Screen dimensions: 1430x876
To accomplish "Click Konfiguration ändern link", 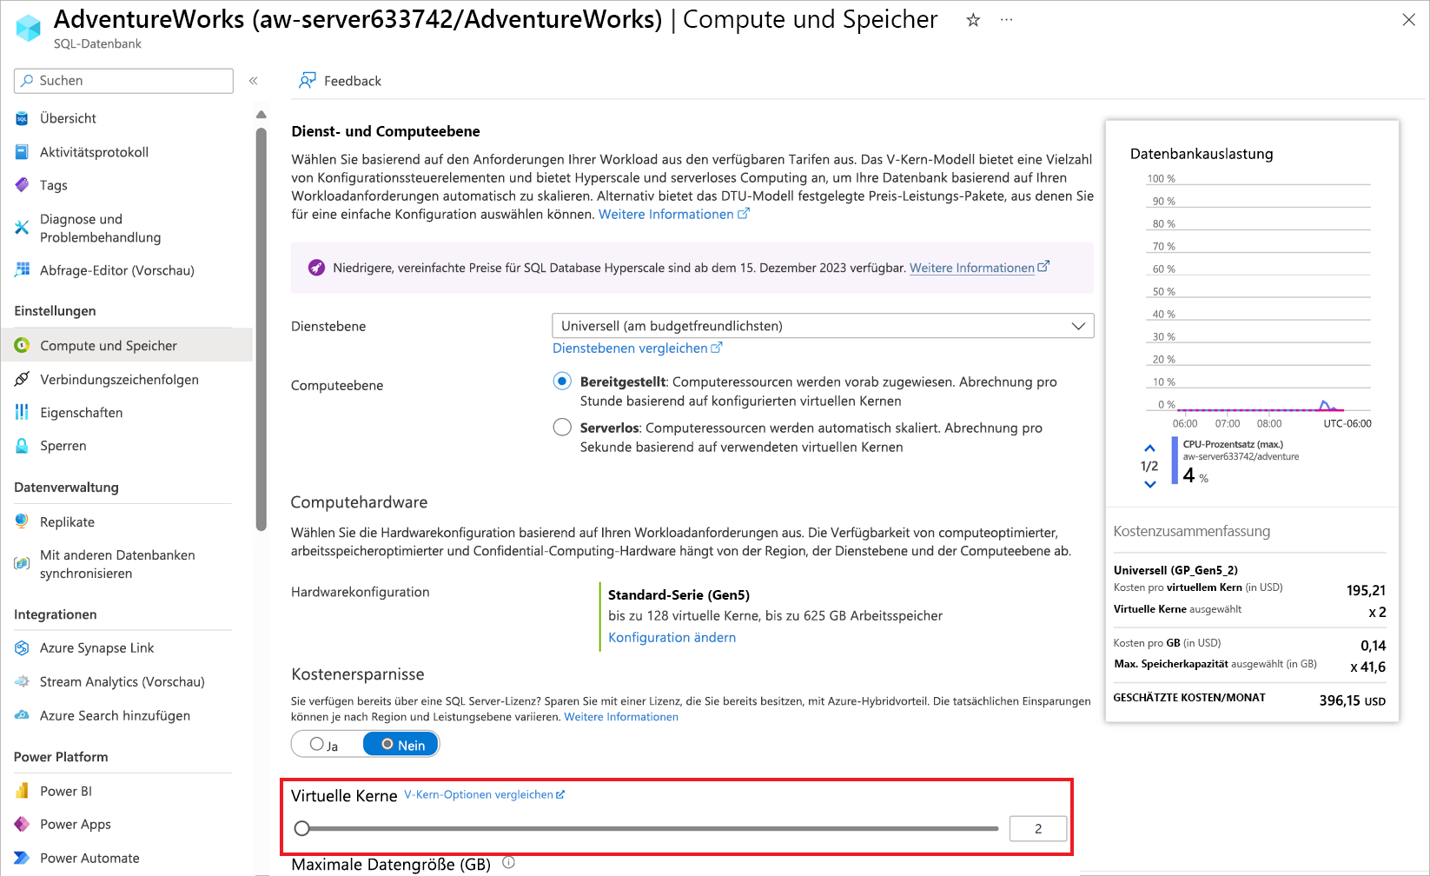I will pyautogui.click(x=672, y=637).
